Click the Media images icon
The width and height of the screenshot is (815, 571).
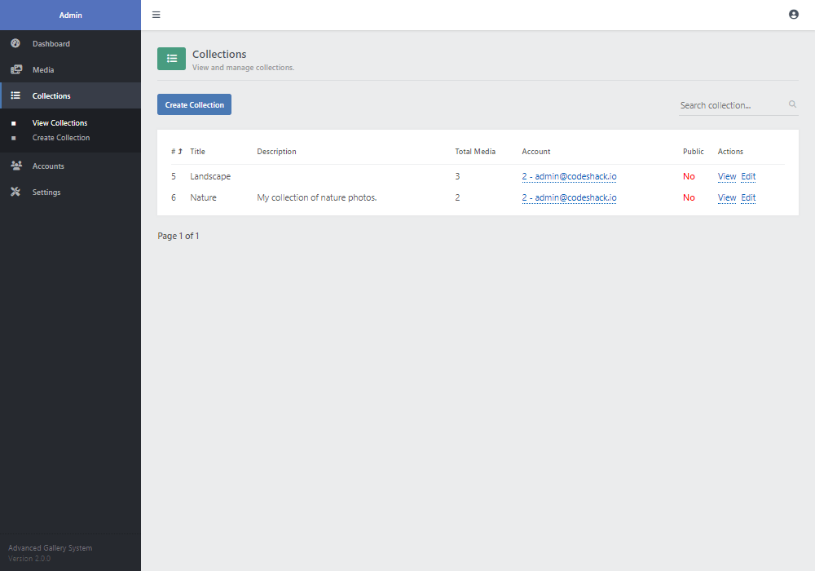[16, 69]
